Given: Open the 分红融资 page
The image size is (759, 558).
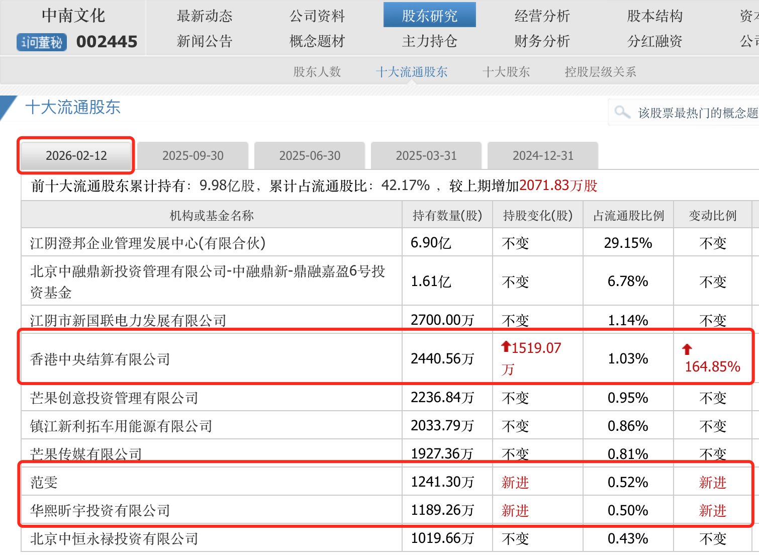Looking at the screenshot, I should 653,42.
